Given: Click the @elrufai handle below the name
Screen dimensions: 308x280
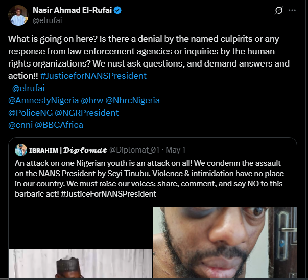Looking at the screenshot, I should pyautogui.click(x=49, y=20).
